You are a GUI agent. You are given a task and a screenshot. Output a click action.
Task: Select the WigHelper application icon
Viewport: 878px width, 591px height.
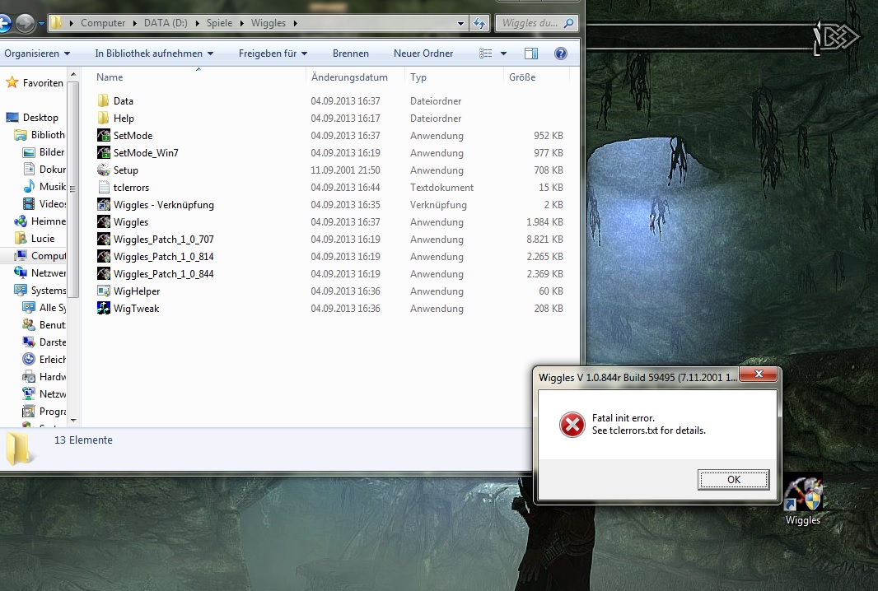click(x=104, y=291)
